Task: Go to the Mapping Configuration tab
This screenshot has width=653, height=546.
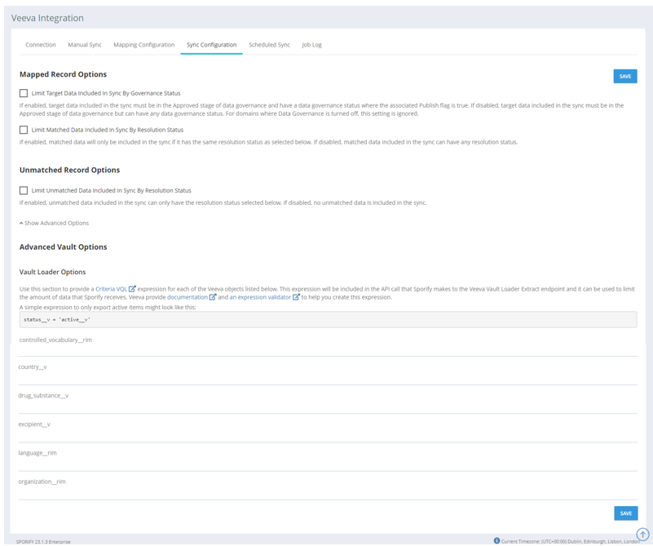Action: tap(143, 45)
